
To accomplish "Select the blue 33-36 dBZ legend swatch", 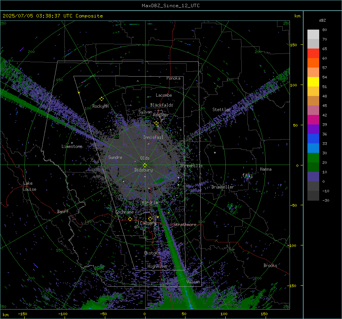I will (x=313, y=138).
